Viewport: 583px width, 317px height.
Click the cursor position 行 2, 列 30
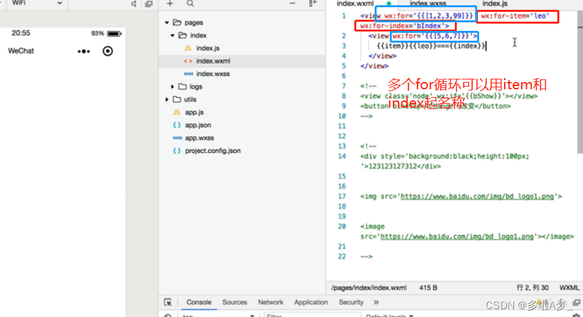click(532, 287)
